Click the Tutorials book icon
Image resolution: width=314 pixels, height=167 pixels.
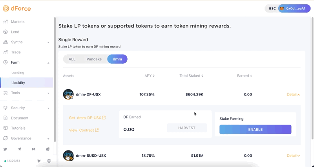(5, 128)
